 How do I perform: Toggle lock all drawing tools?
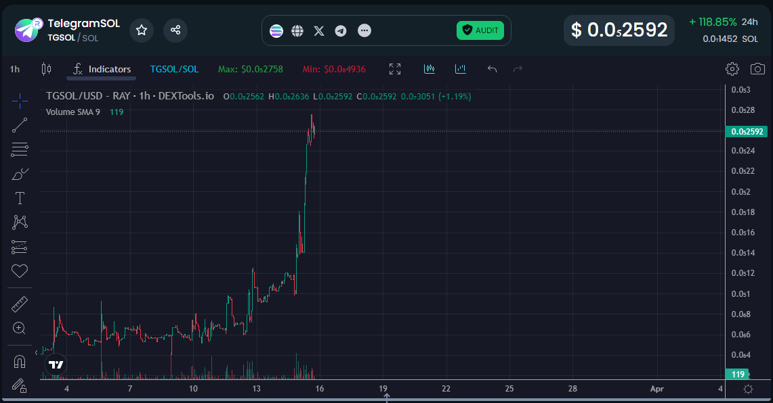(19, 385)
